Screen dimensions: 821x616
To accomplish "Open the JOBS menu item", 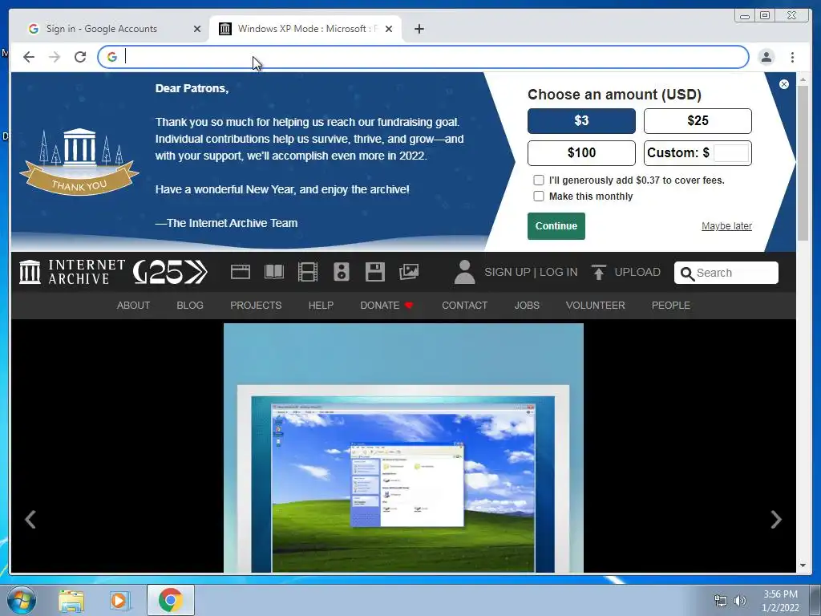I will (x=527, y=306).
